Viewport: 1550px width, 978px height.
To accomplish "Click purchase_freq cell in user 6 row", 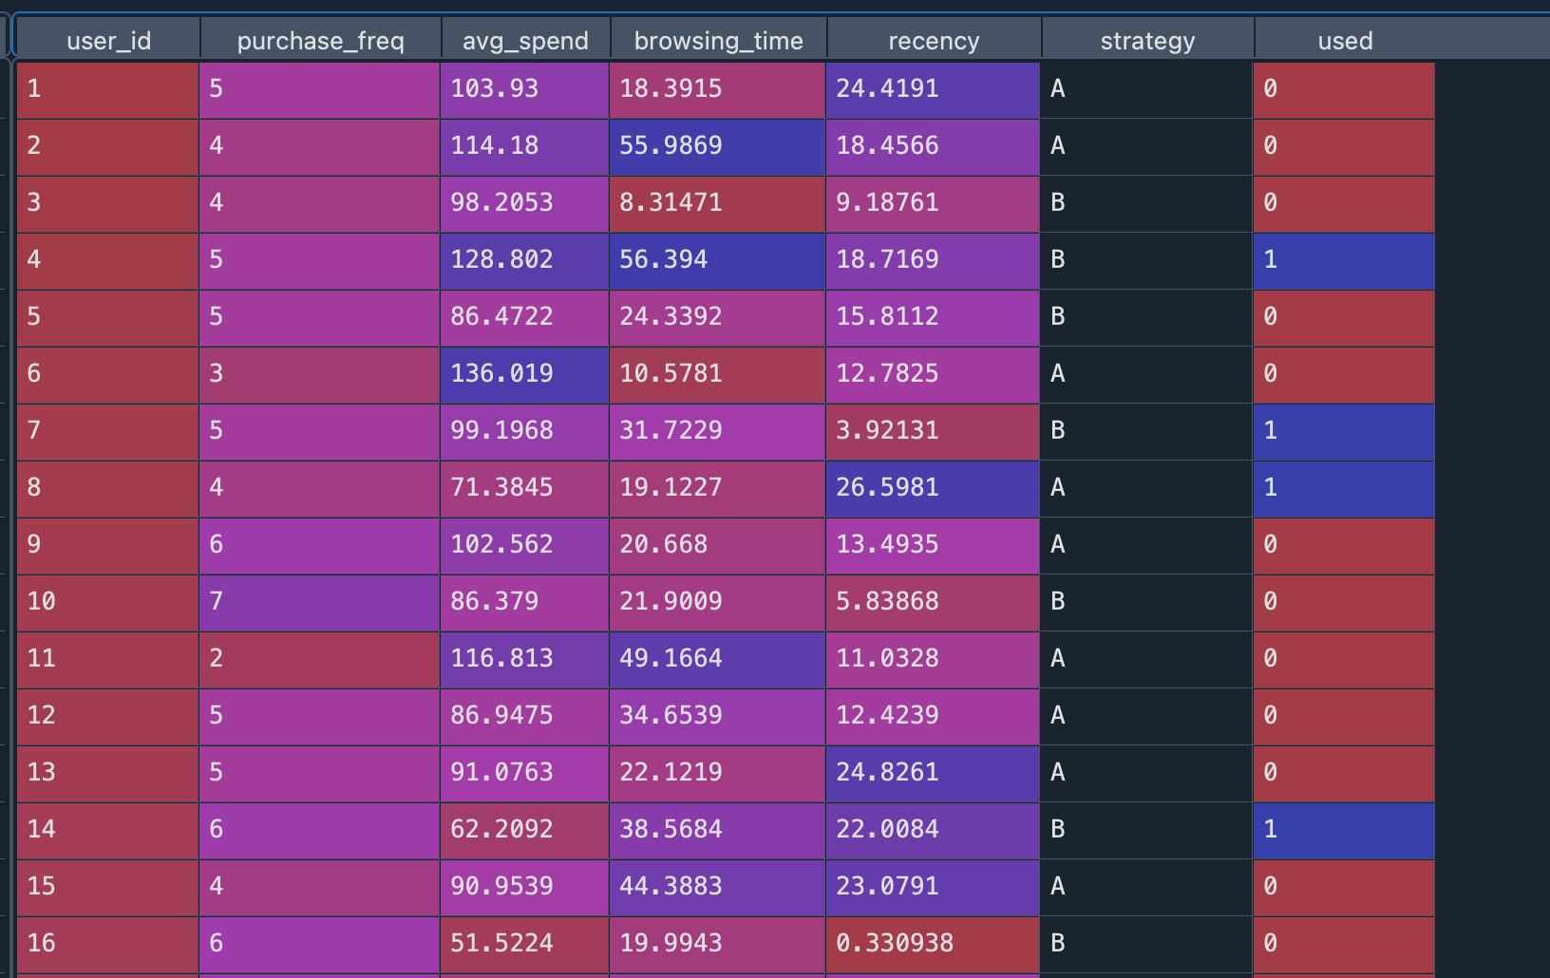I will (319, 375).
